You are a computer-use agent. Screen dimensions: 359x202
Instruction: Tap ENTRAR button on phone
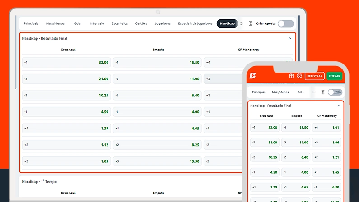click(335, 76)
